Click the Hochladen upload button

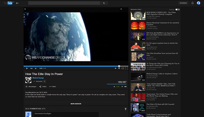point(183,3)
